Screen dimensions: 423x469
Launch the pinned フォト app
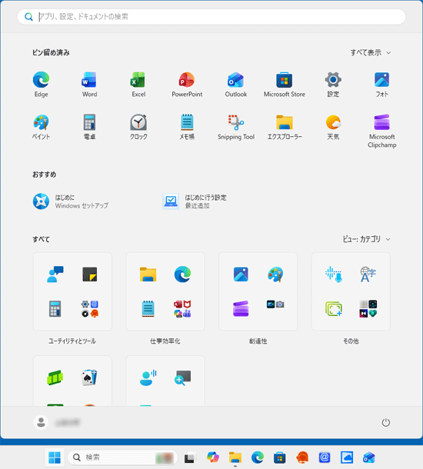click(381, 85)
